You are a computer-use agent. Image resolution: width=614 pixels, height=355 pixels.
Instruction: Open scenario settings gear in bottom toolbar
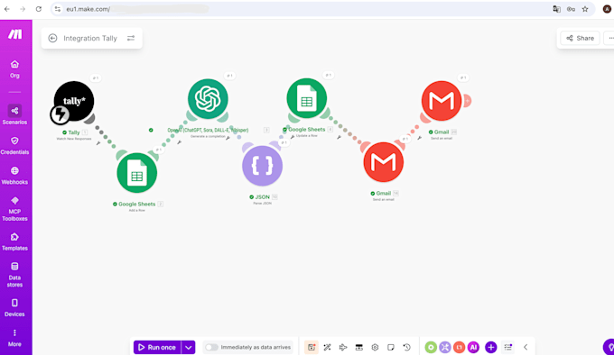pos(375,347)
